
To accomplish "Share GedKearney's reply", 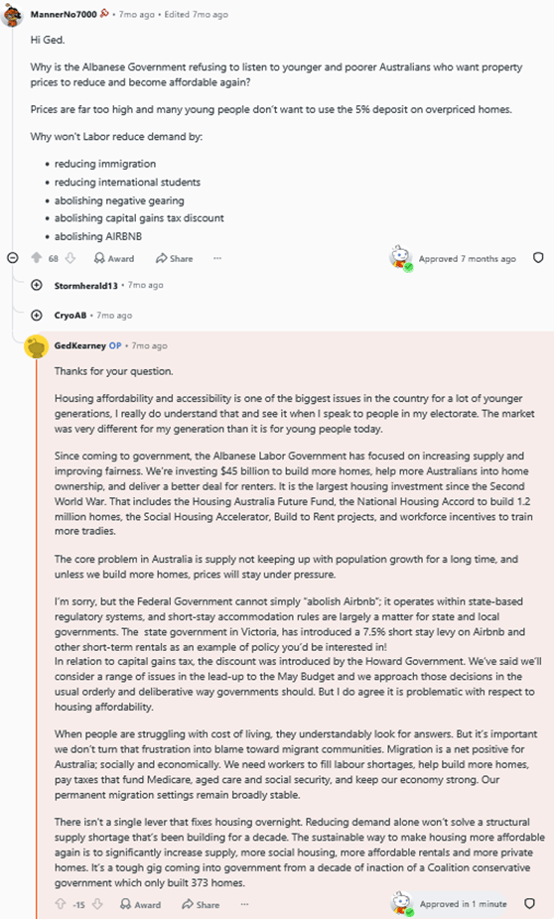I will [201, 905].
